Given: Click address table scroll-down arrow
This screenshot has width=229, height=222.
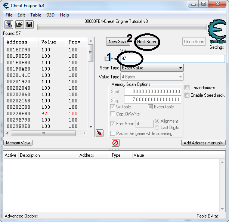Looking at the screenshot, I should pyautogui.click(x=222, y=208).
